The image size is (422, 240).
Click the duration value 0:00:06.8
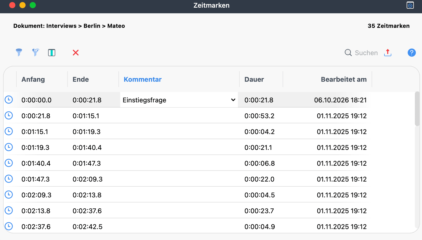click(260, 163)
